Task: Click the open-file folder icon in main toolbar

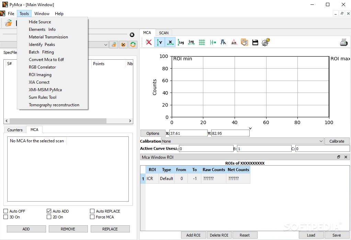Action: pos(9,23)
